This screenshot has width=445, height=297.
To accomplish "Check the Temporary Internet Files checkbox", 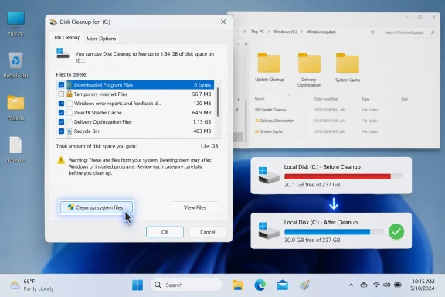I will coord(61,94).
